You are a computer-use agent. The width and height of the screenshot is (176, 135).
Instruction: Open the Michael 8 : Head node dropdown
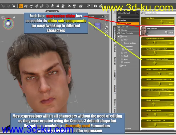click(137, 13)
